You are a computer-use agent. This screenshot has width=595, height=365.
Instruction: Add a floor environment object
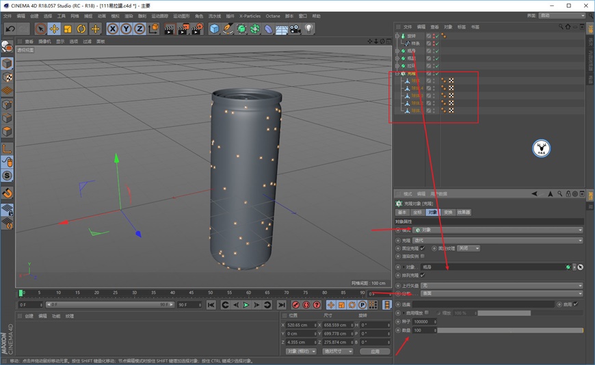(282, 29)
